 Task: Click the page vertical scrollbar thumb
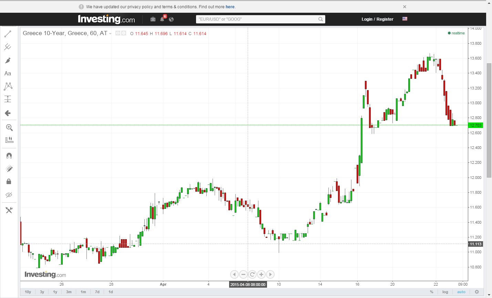pos(489,120)
